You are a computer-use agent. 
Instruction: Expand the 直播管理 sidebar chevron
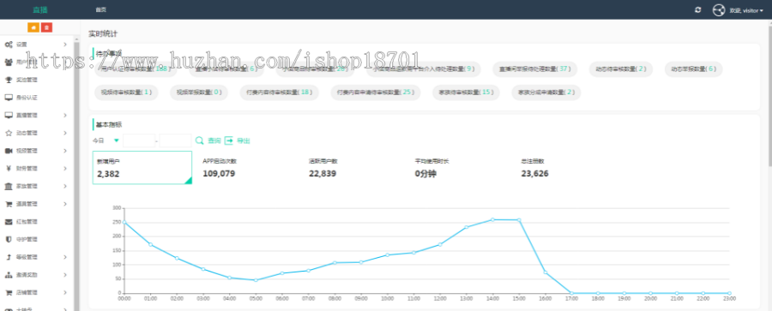(65, 115)
